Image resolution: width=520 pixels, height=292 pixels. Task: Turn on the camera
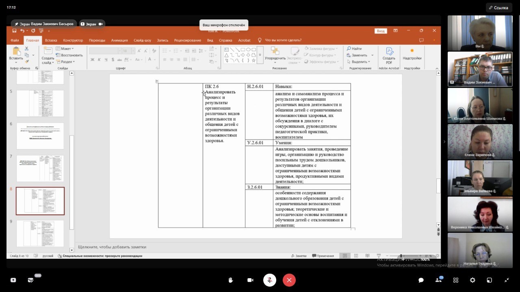(x=250, y=280)
